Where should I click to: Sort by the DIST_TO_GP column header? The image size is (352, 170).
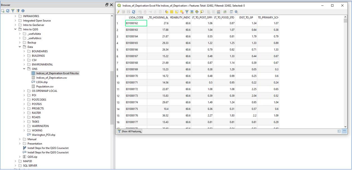point(246,17)
